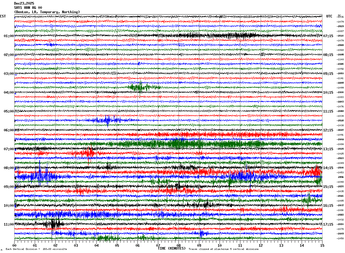Select the -1035 DC offset value

340,191
